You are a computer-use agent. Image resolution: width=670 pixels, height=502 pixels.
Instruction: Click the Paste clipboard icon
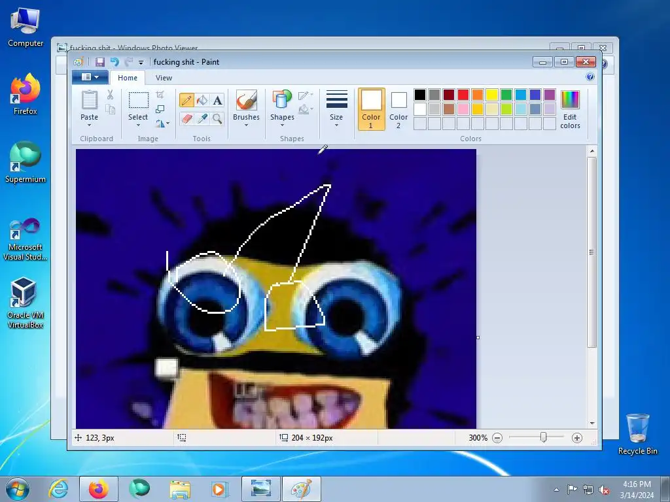click(89, 100)
